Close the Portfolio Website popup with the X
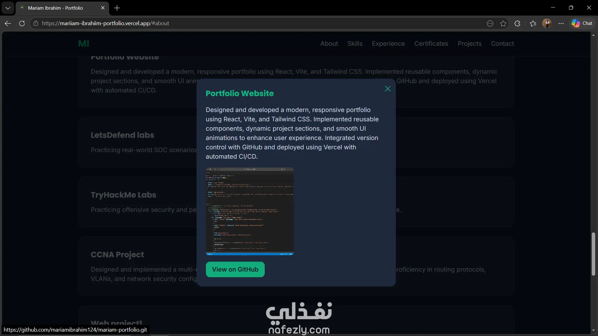The width and height of the screenshot is (598, 336). coord(387,89)
